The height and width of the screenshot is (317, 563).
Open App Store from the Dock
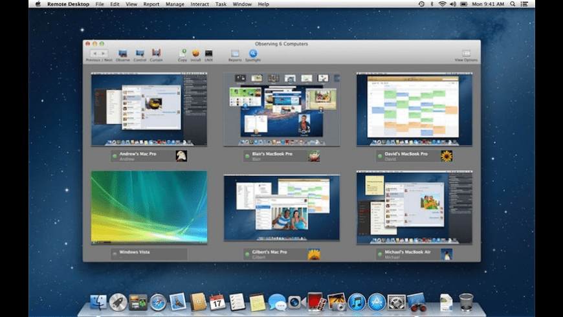click(x=377, y=302)
